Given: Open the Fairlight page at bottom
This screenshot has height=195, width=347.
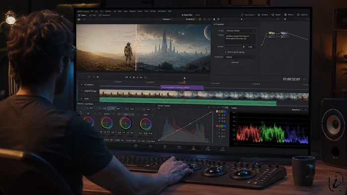Looking at the screenshot, I should coord(208,148).
